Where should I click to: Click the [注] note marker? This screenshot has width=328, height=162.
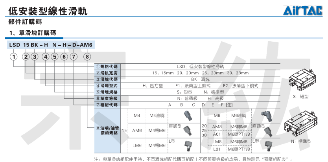[229, 105]
